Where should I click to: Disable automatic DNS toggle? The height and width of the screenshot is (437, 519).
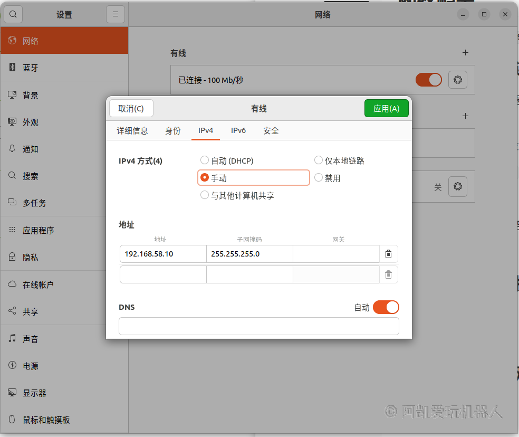386,307
